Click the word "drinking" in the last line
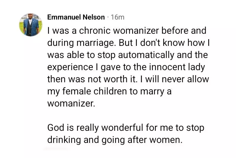 [65, 140]
